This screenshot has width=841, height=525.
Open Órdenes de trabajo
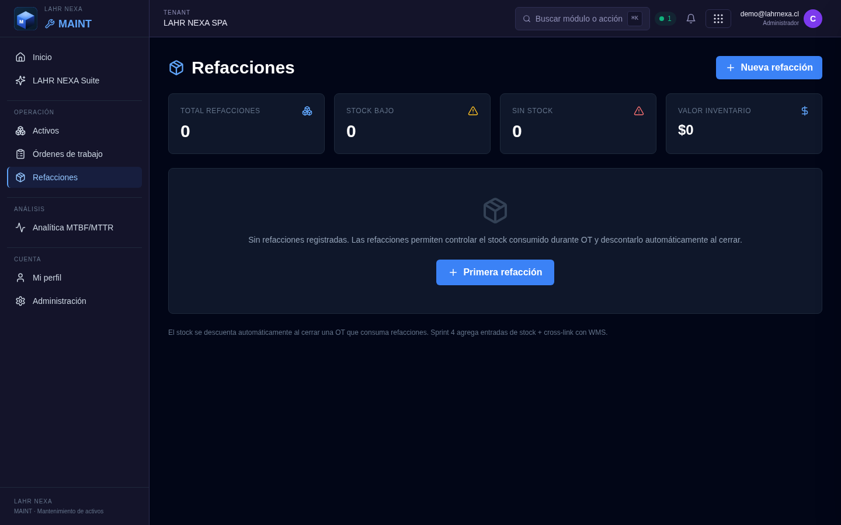point(74,154)
